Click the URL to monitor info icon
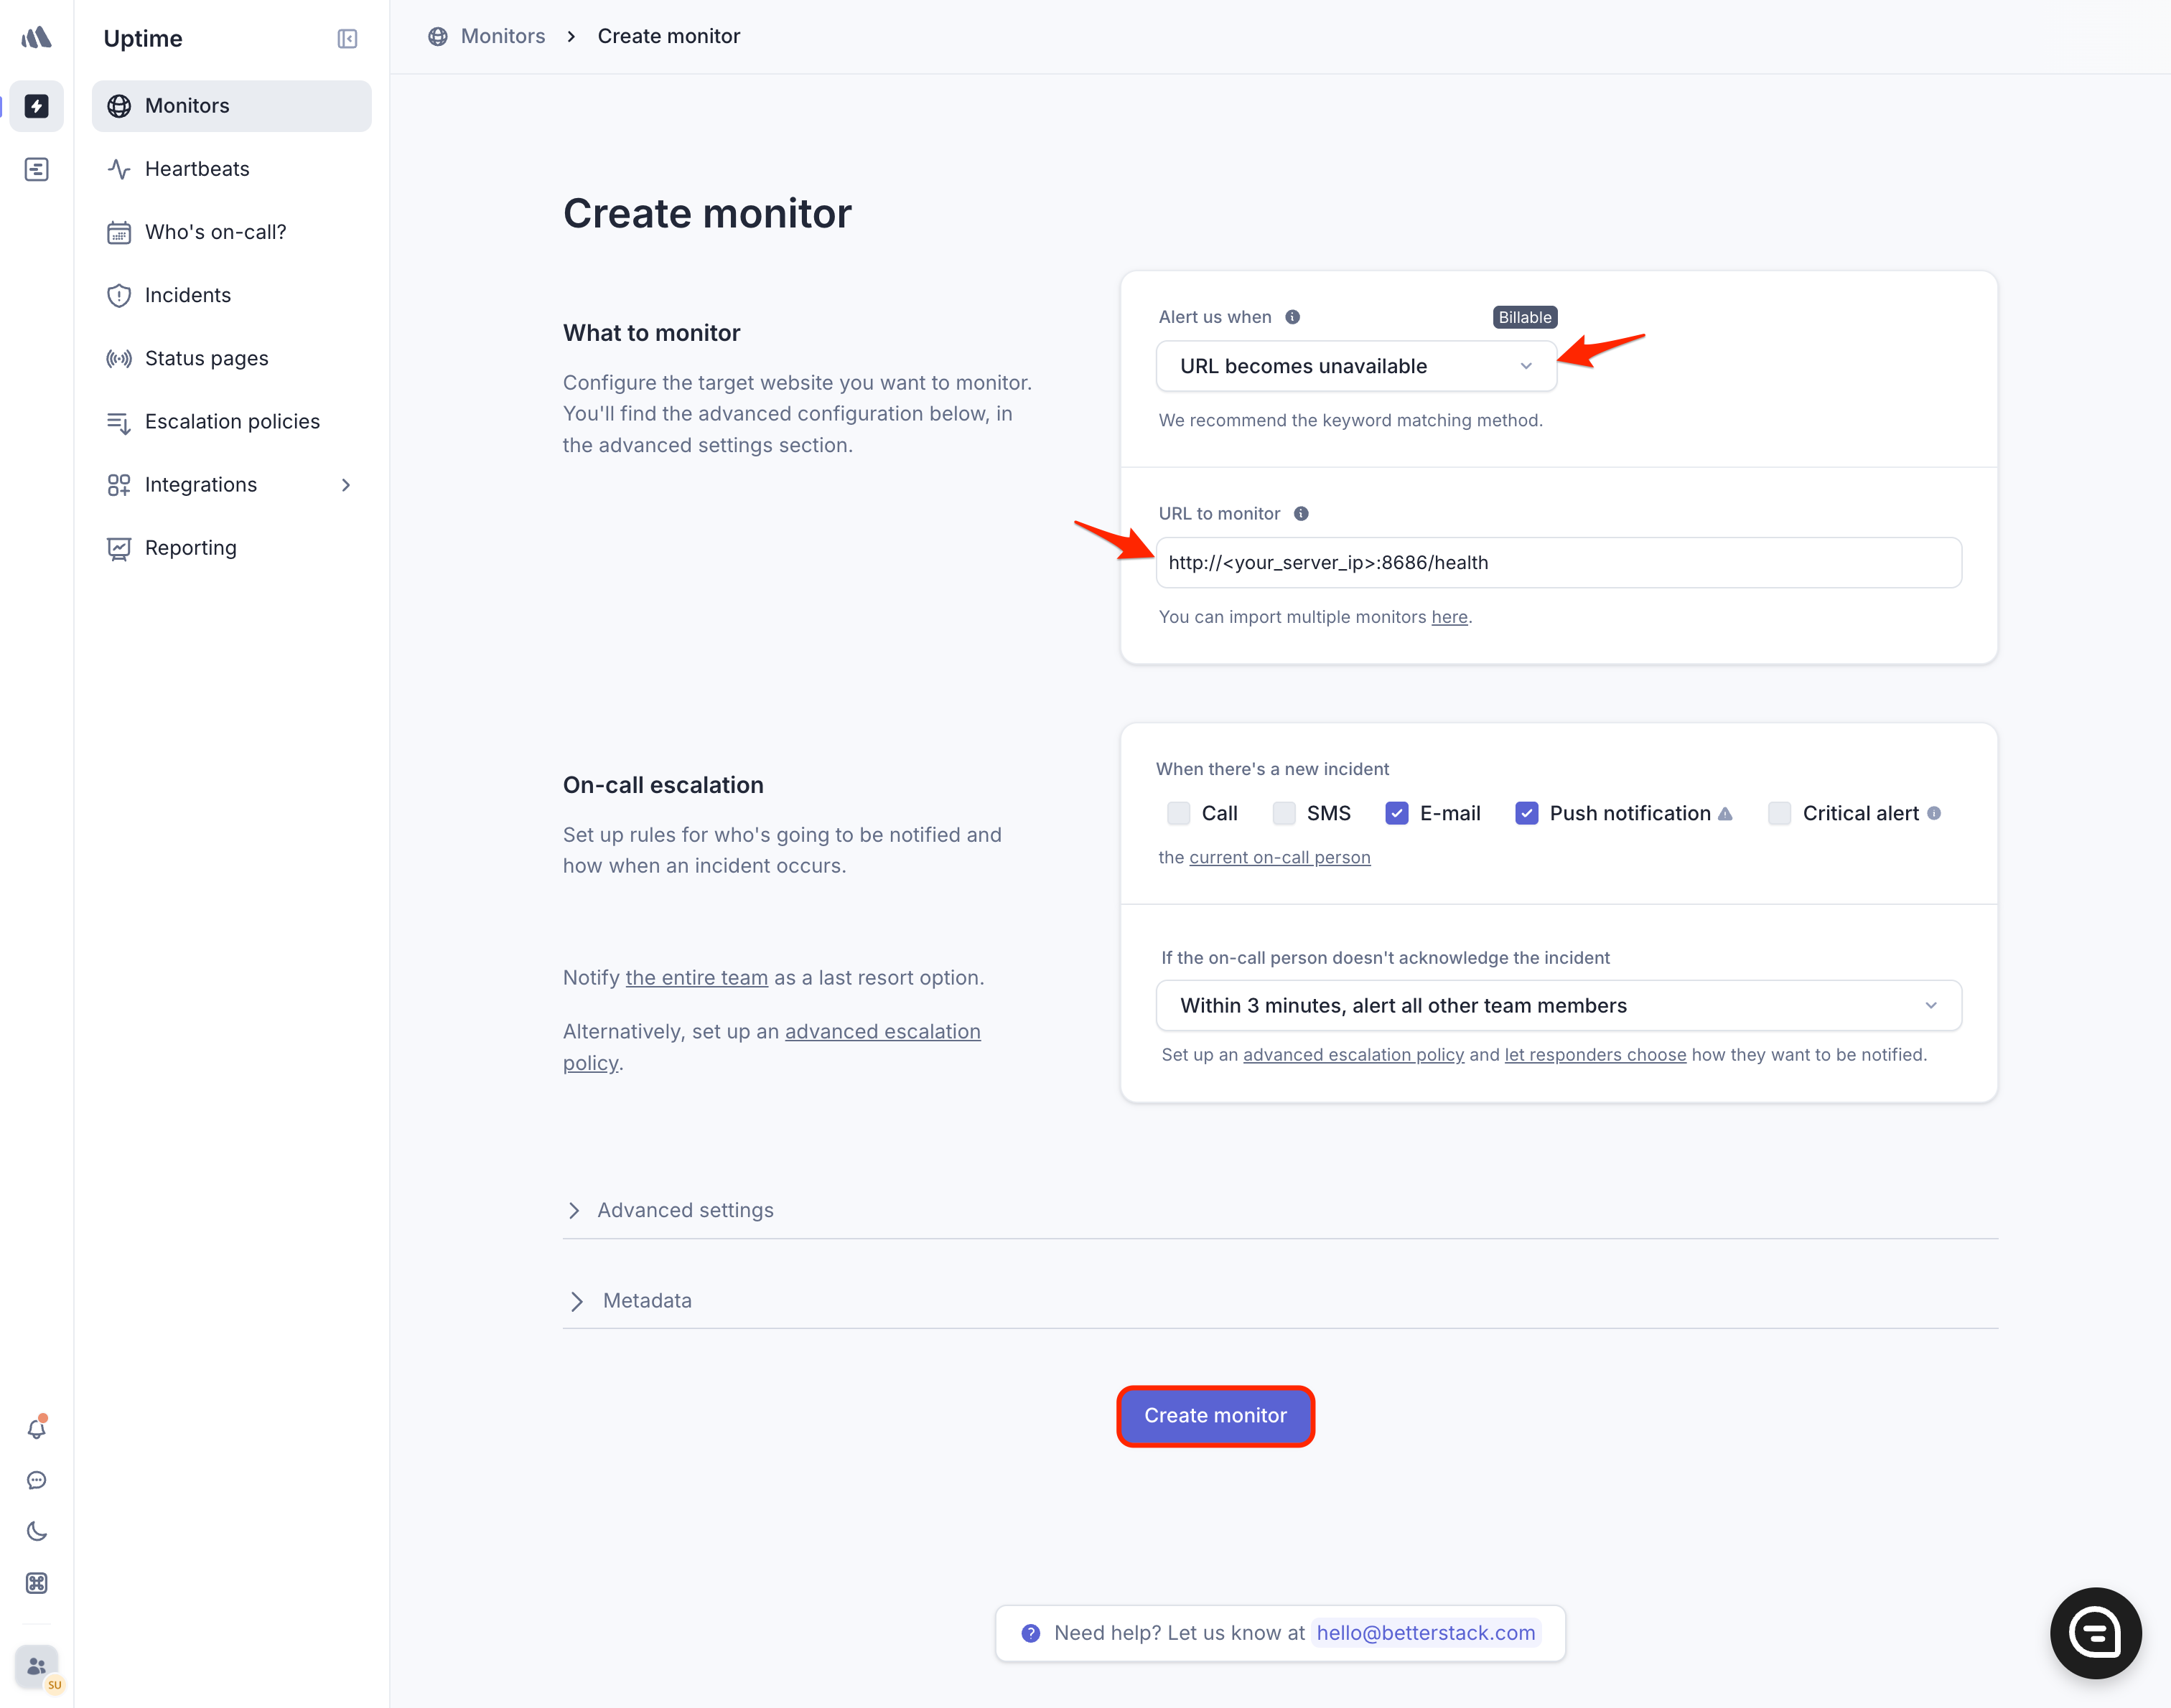The width and height of the screenshot is (2171, 1708). pos(1301,514)
